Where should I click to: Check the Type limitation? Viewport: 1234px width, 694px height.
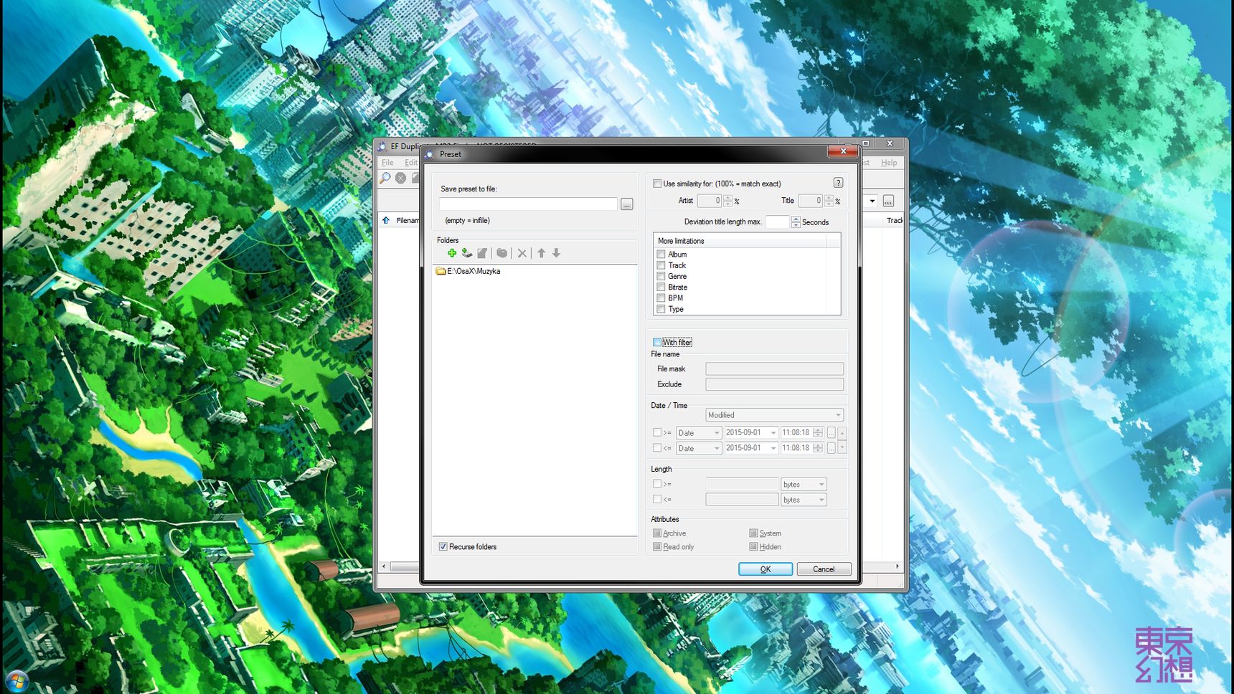coord(661,309)
